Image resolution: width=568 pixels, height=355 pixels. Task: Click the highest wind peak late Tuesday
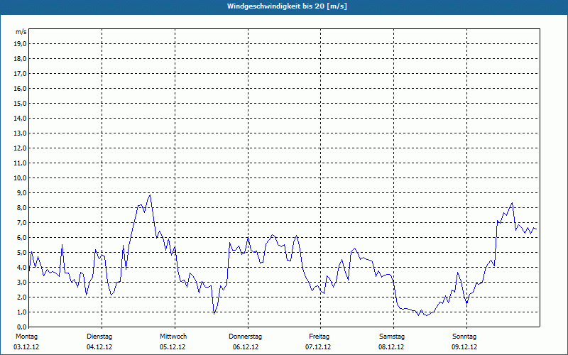click(150, 195)
